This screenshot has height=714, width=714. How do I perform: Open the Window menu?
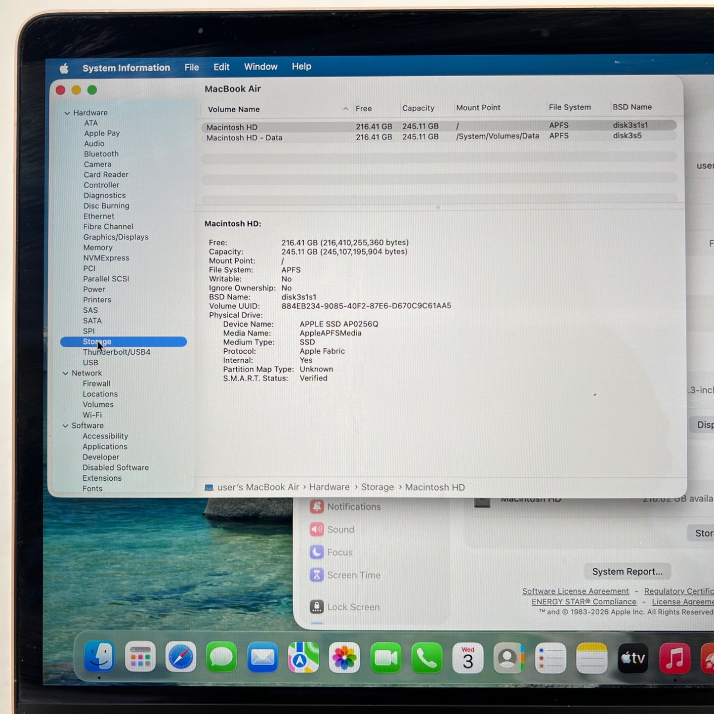261,67
